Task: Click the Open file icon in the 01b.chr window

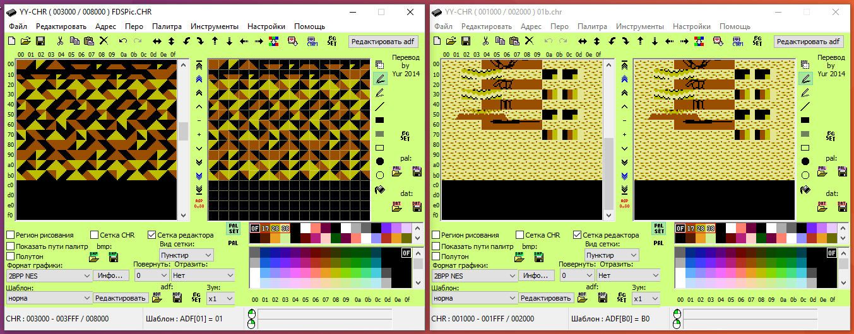Action: 451,41
